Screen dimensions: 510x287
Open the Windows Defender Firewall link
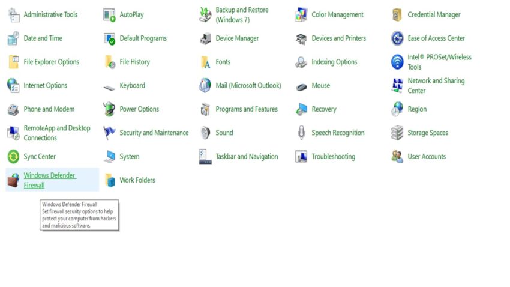point(50,180)
